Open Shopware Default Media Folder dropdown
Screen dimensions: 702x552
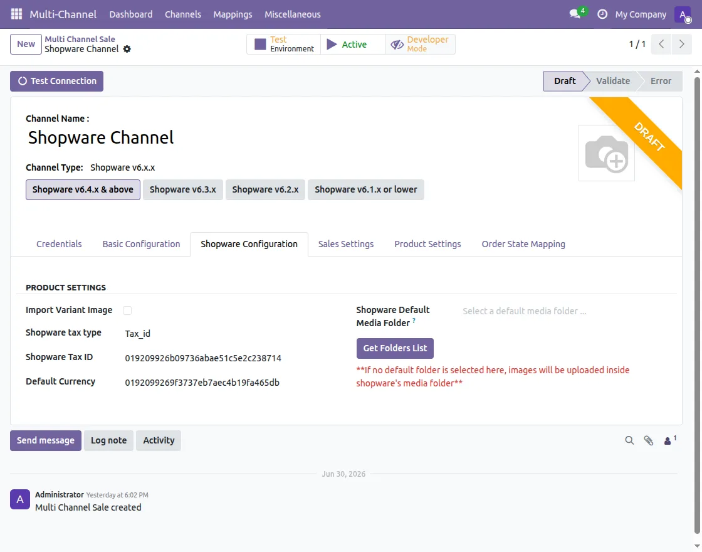[565, 311]
